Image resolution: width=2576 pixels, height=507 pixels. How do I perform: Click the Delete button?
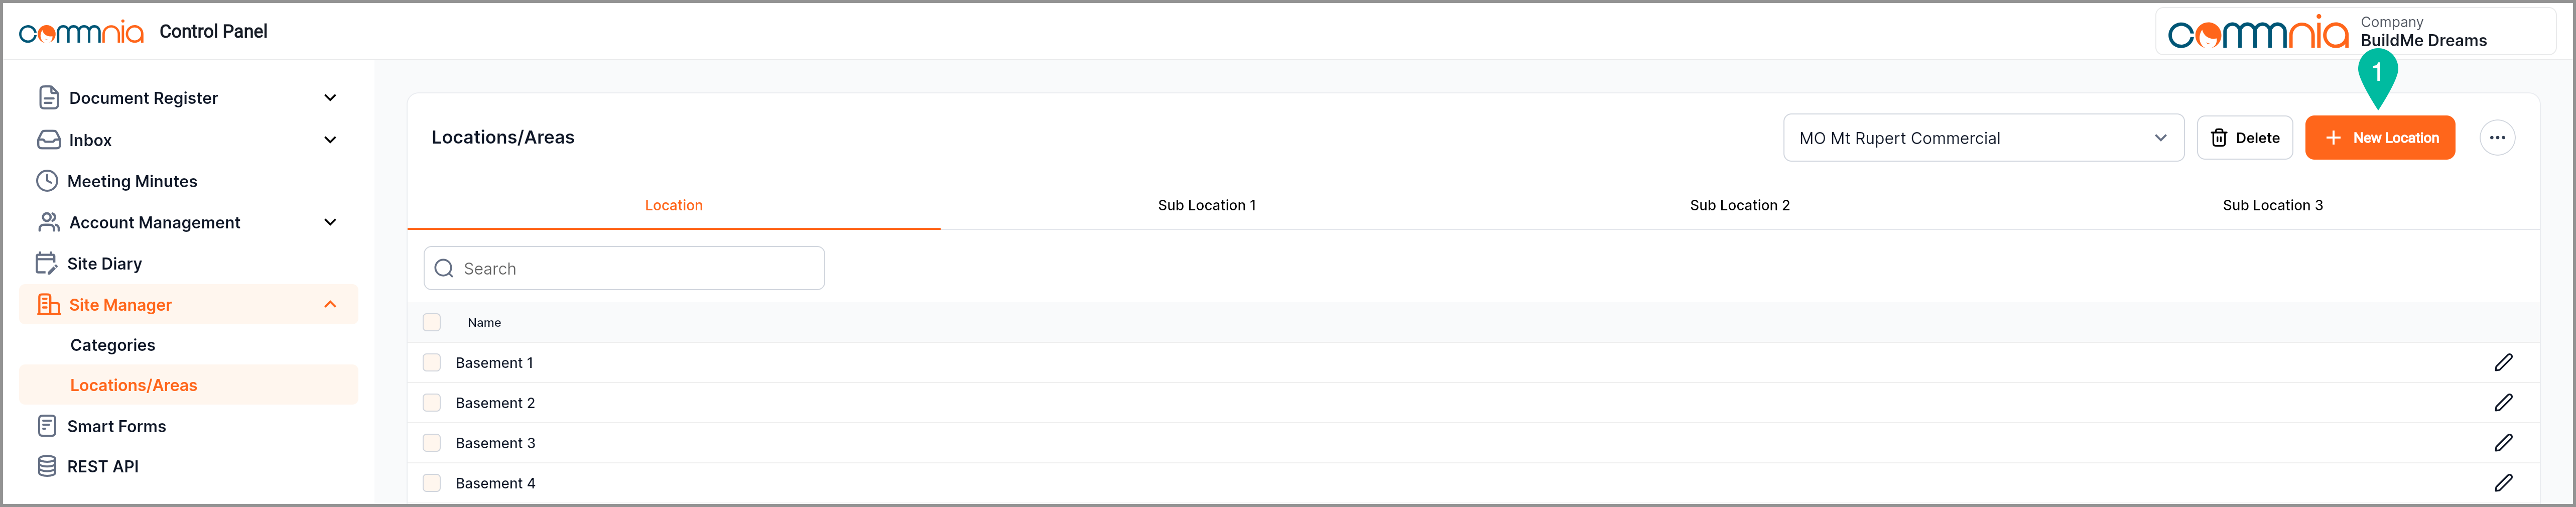[x=2244, y=138]
